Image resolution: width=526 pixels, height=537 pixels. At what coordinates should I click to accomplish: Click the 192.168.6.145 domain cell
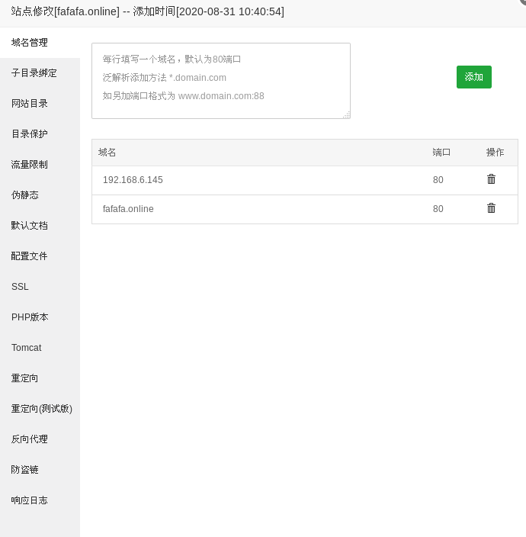tap(133, 180)
